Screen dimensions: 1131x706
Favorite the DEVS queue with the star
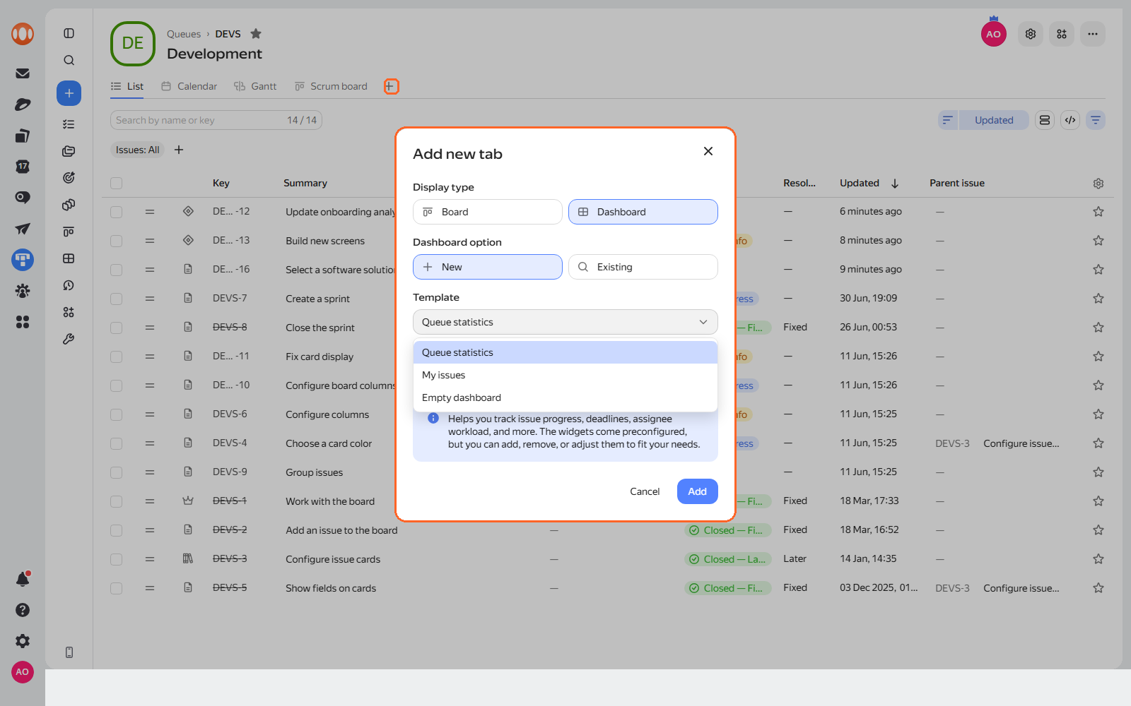256,34
